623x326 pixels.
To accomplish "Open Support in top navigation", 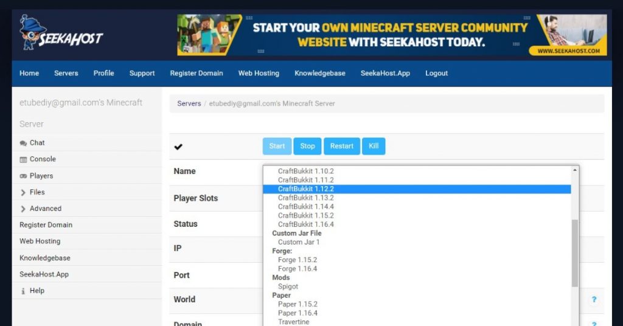I will (x=142, y=73).
